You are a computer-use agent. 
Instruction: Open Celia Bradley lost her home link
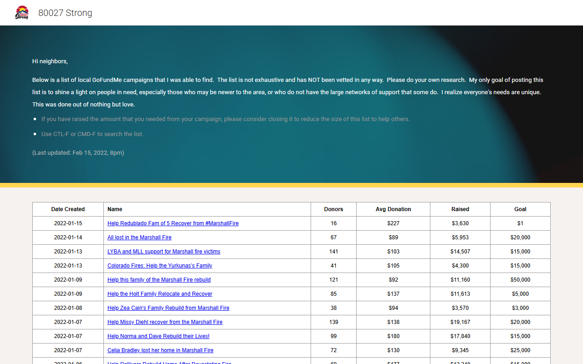160,350
